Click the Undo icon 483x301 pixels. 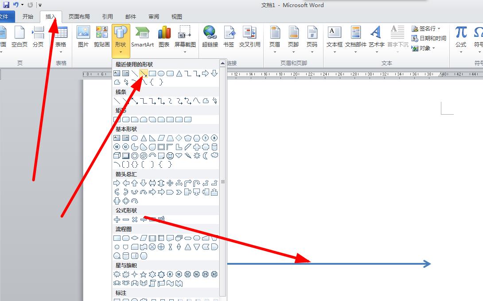coord(16,5)
